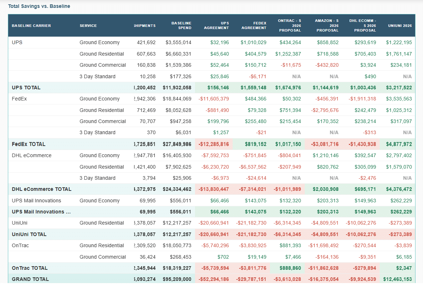Click the -$6,537,562 FedEx agreement value
Screen dimensions: 423x287
point(252,167)
